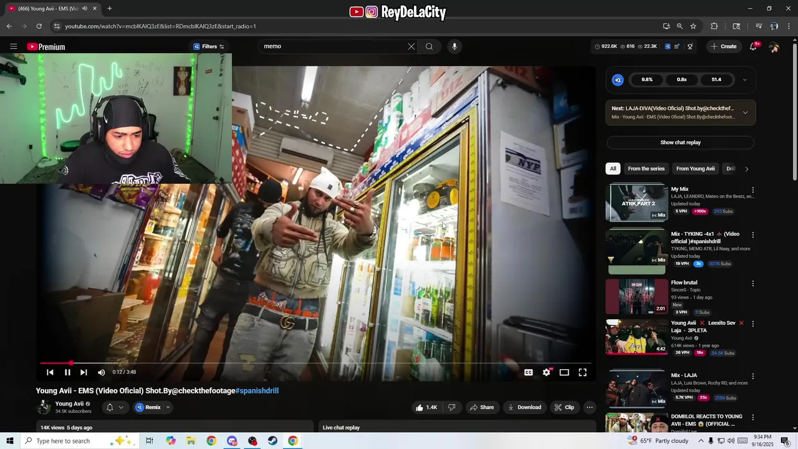This screenshot has height=449, width=798.
Task: Open options for 'My Mix' item
Action: (752, 190)
